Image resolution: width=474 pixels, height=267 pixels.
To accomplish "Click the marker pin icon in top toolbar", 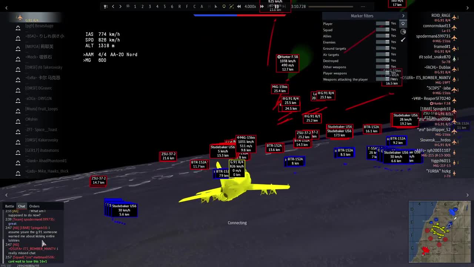I will [224, 6].
